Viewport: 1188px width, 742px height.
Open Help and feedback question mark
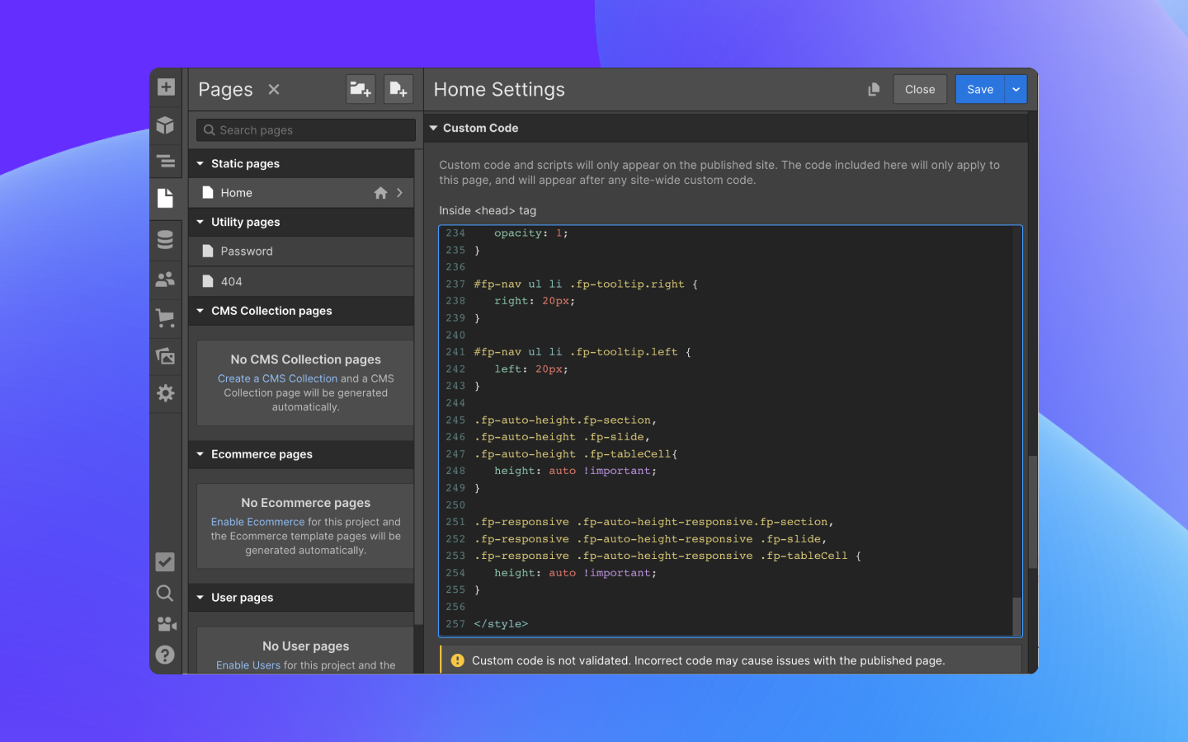click(x=165, y=655)
